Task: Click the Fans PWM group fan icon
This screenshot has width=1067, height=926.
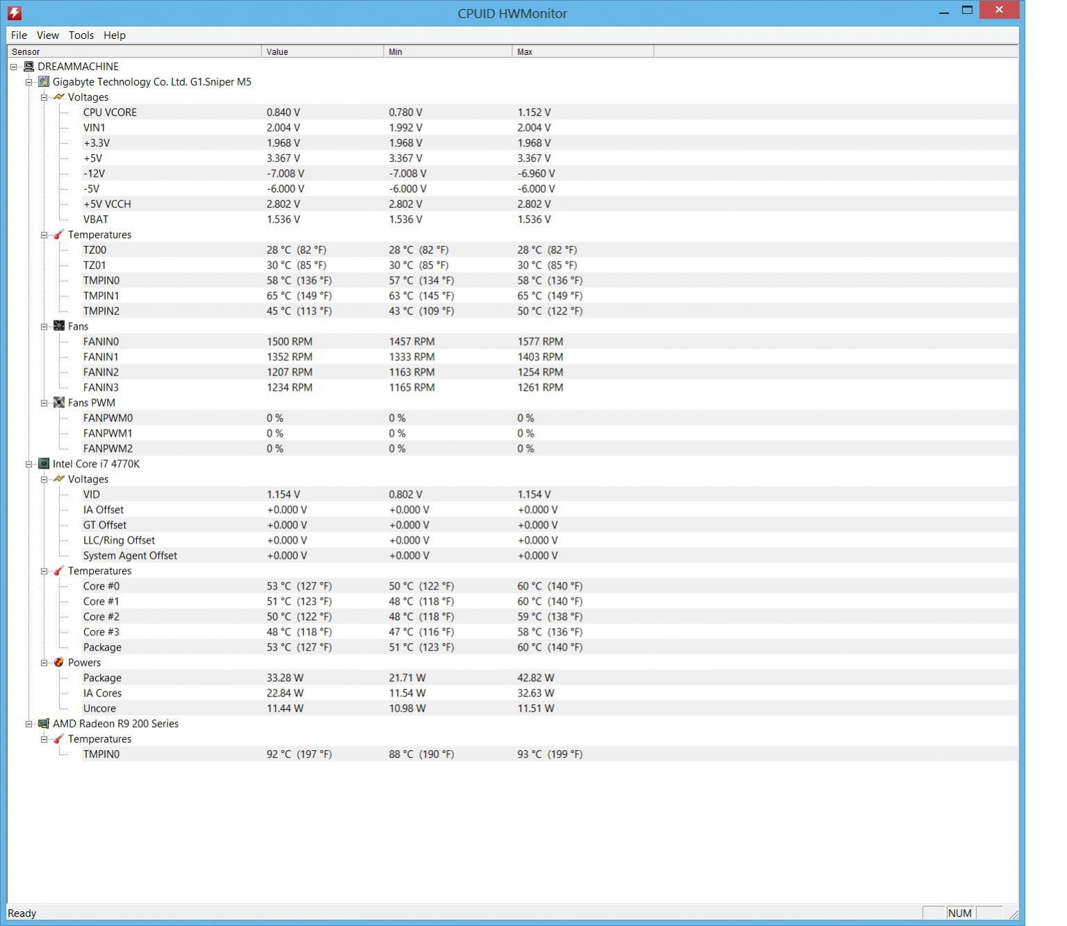Action: (x=59, y=403)
